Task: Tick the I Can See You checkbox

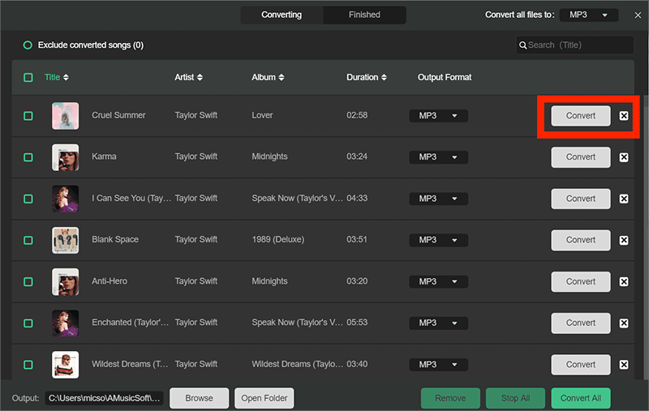Action: coord(28,199)
